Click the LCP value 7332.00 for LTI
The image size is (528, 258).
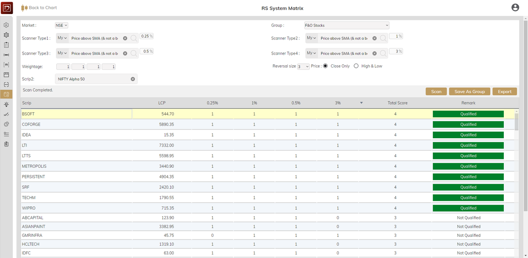[166, 145]
